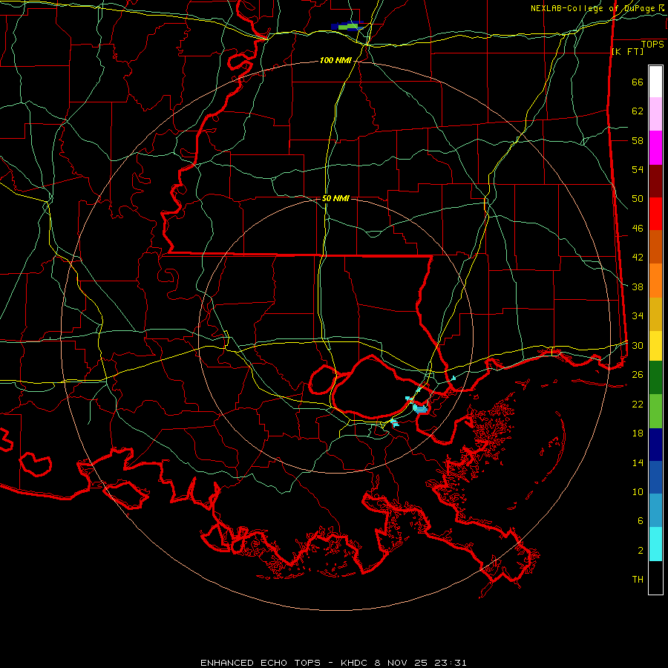The height and width of the screenshot is (668, 668).
Task: Click the NEXLAB-College of DuPage credit text
Action: point(598,8)
